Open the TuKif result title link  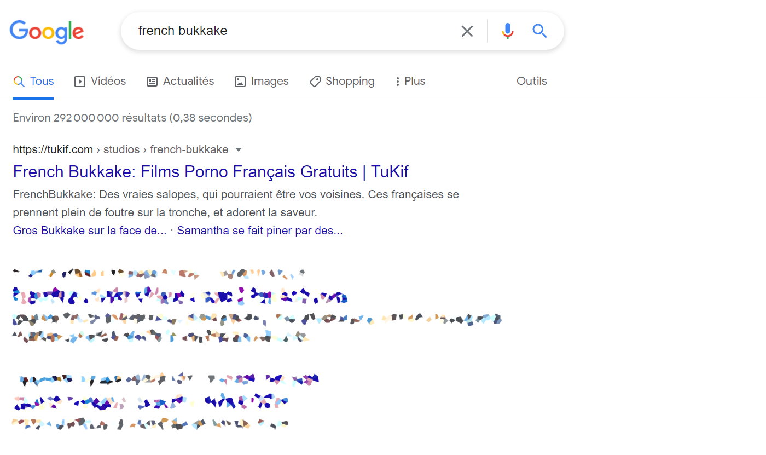click(x=211, y=172)
